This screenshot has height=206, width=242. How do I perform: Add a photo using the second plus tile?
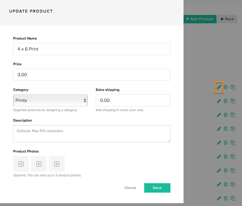coord(39,164)
